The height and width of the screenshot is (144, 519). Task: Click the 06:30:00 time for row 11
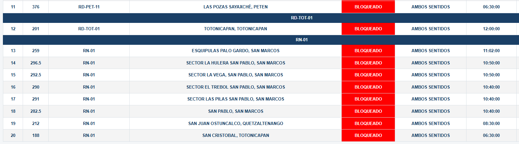(x=491, y=7)
